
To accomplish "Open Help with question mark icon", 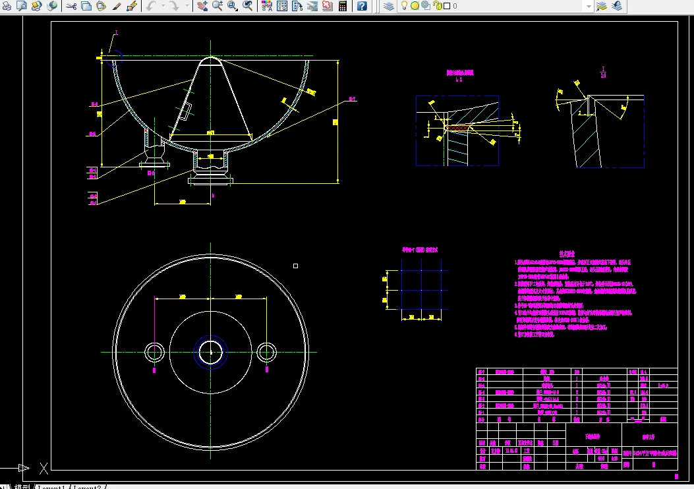I will (362, 6).
